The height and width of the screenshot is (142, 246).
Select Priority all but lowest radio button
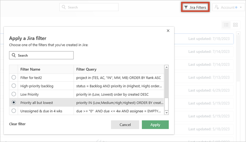14,102
